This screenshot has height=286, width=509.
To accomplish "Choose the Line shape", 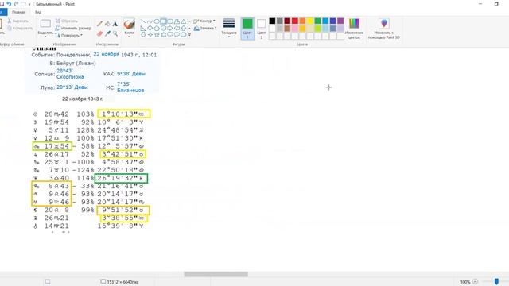I will pos(143,21).
